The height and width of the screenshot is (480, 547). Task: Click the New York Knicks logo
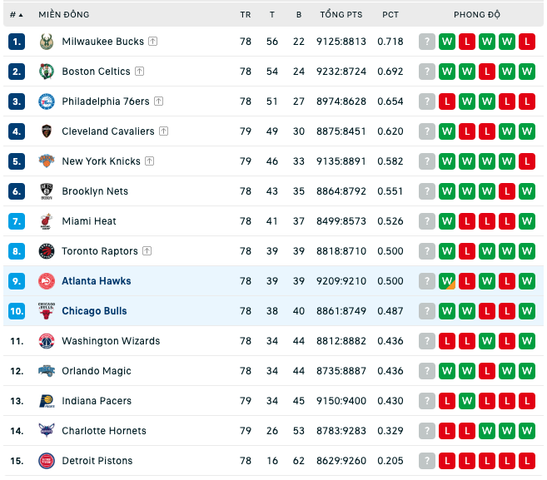point(47,161)
